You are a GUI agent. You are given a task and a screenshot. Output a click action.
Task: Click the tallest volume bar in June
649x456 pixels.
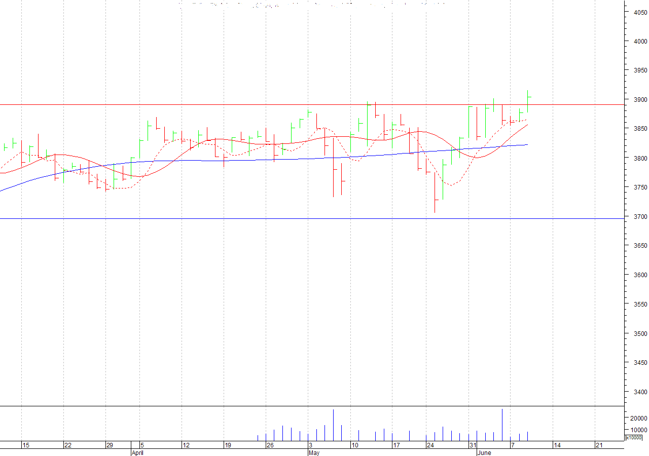pos(502,425)
